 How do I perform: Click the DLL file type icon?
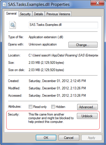(x=12, y=25)
